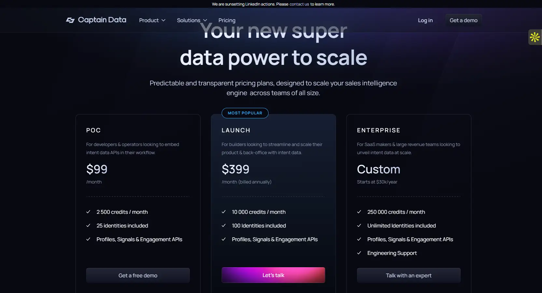
Task: Expand the Product dropdown menu
Action: (x=152, y=20)
